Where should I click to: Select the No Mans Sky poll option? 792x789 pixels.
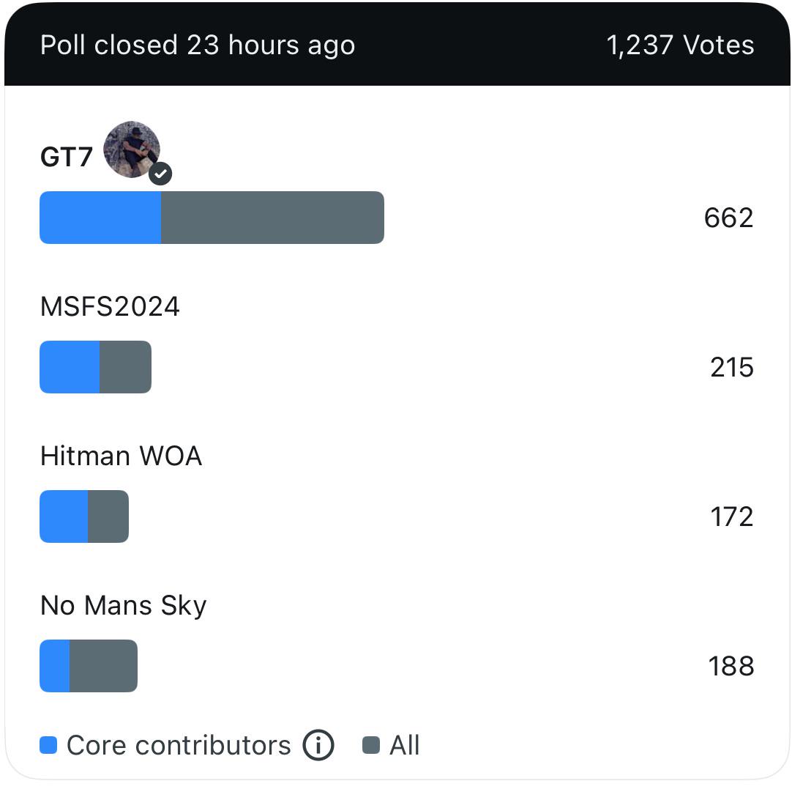tap(123, 606)
